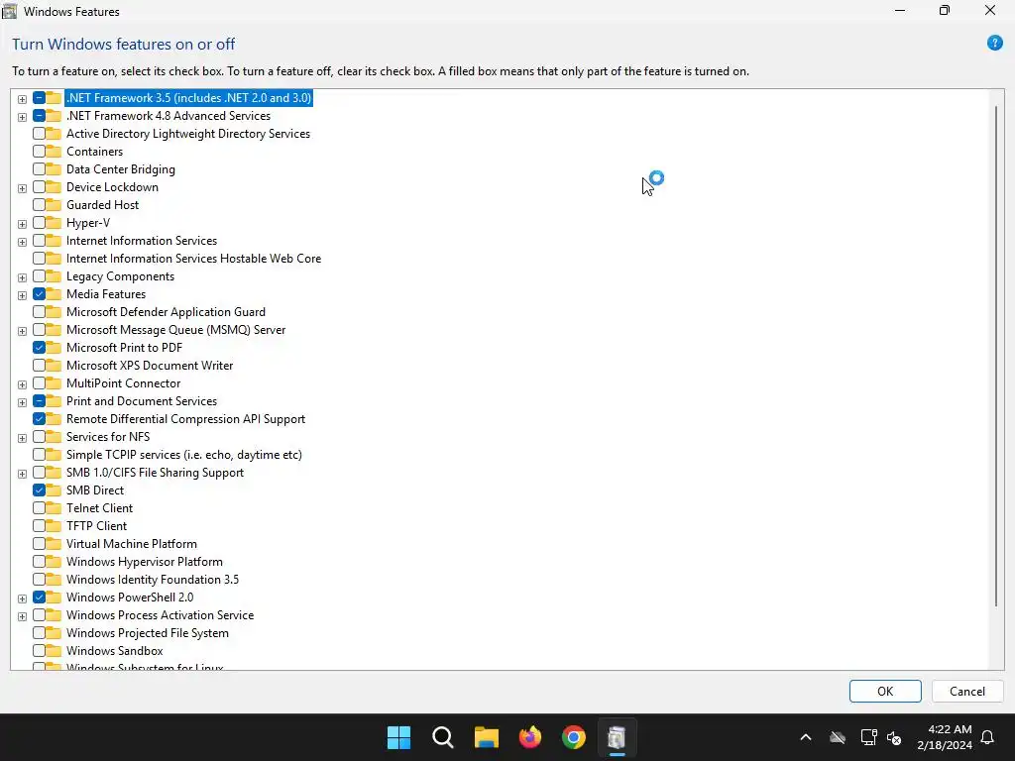Tick the TFTP Client checkbox
1015x761 pixels.
pos(39,525)
